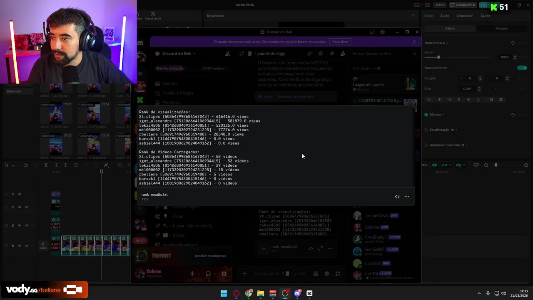The height and width of the screenshot is (300, 533).
Task: Open Eventos in the Discord channel list
Action: pos(170,84)
